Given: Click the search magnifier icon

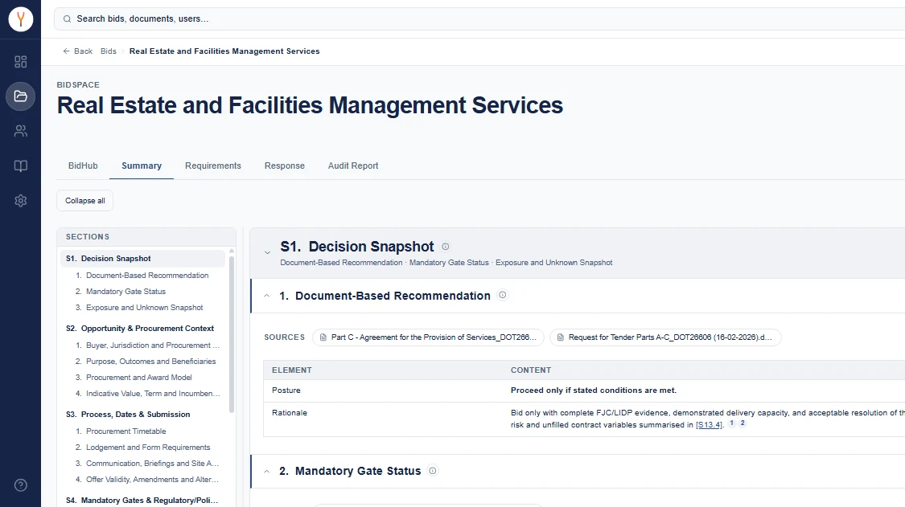Looking at the screenshot, I should [67, 19].
